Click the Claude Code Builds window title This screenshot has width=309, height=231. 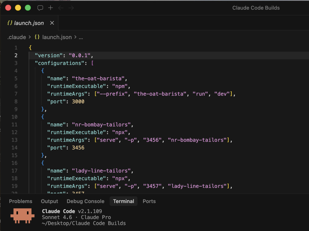[x=256, y=8]
